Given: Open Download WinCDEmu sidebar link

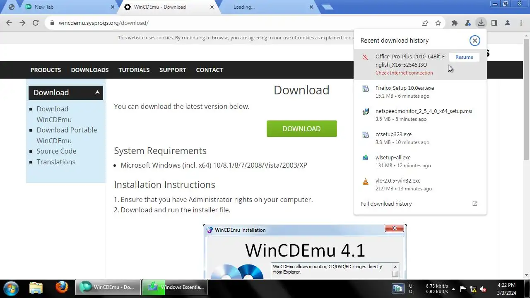Looking at the screenshot, I should pos(54,114).
